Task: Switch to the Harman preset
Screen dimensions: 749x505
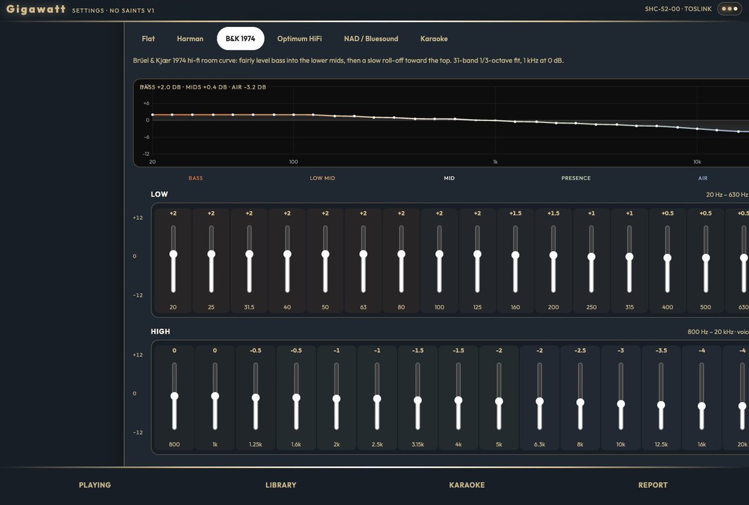Action: click(x=190, y=39)
